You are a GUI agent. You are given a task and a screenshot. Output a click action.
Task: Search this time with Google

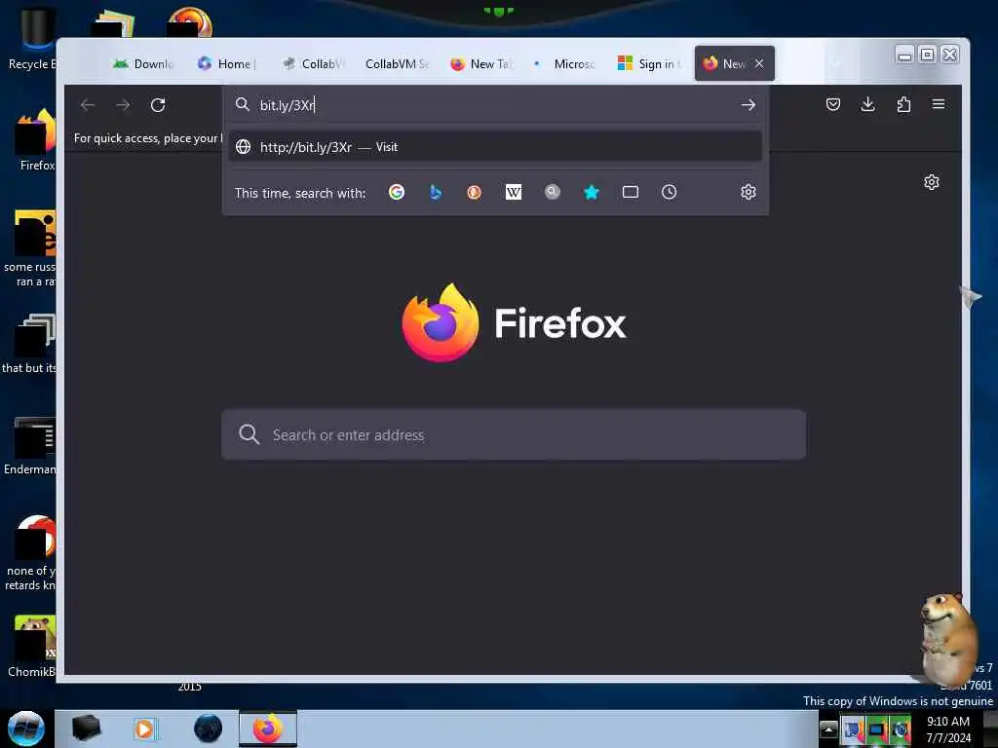[397, 192]
